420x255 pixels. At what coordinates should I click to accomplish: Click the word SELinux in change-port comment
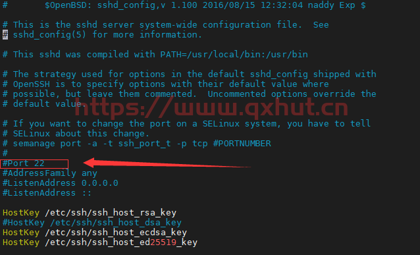click(221, 124)
